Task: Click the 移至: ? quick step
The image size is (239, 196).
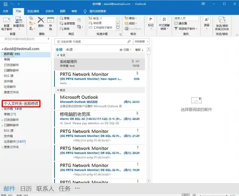Action: (x=95, y=18)
